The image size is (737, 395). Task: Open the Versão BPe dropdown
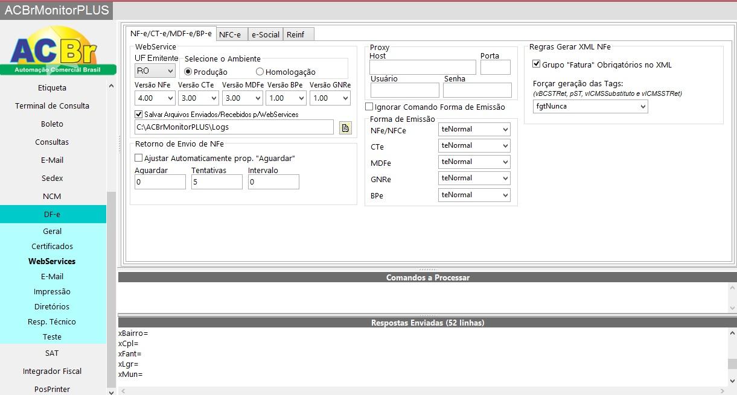point(286,98)
